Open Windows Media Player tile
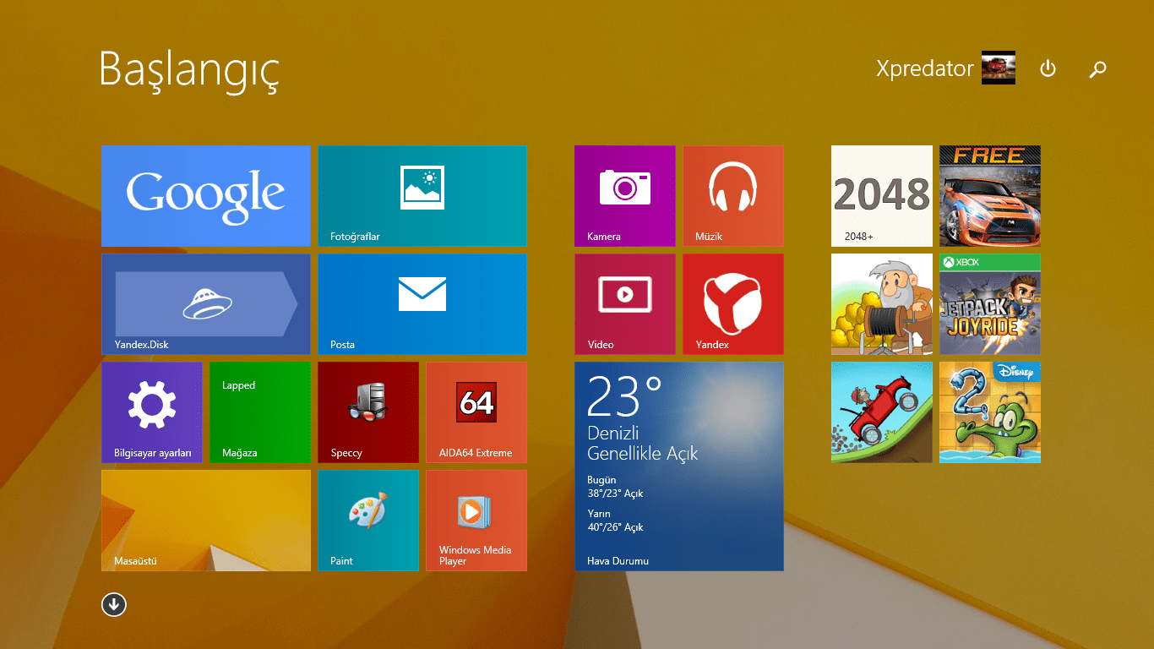This screenshot has width=1154, height=649. 476,521
